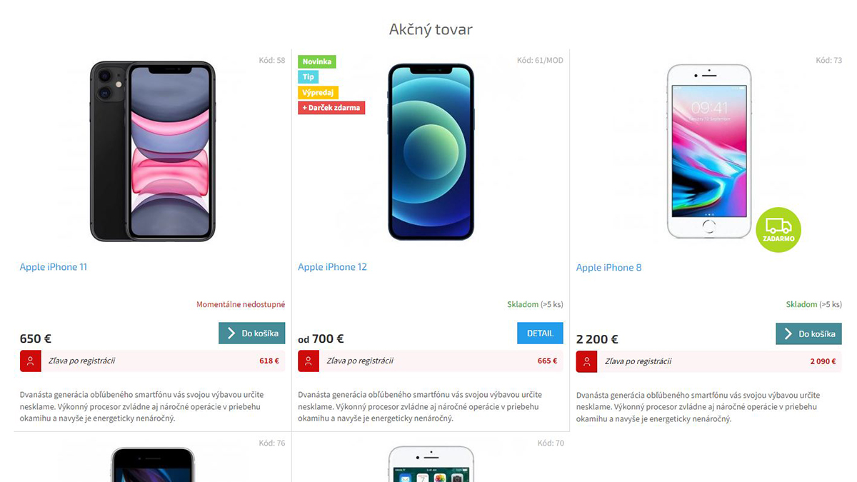Click the partially visible product image with Kód: 70

pos(431,464)
